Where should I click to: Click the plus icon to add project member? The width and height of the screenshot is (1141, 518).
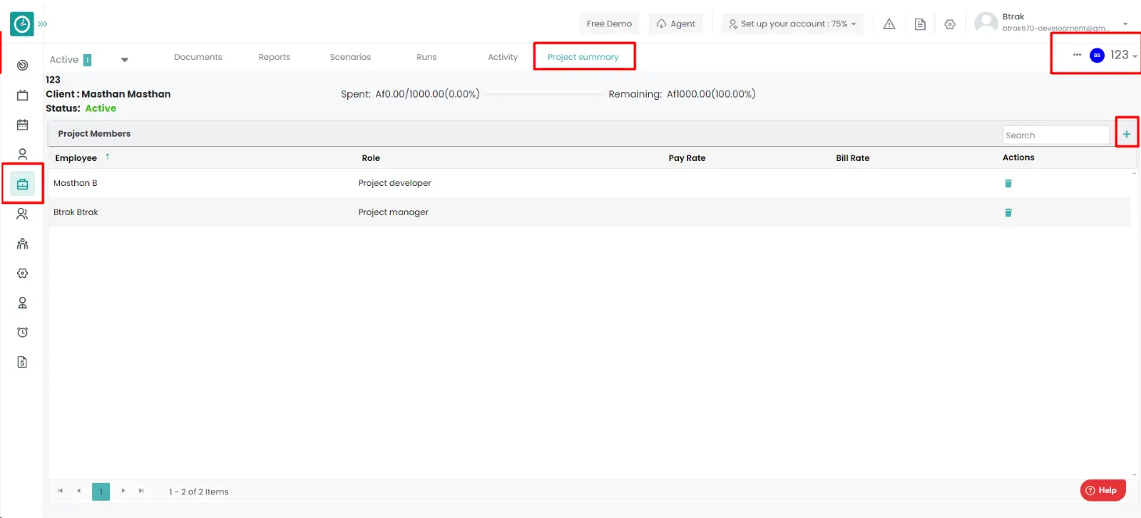point(1126,134)
